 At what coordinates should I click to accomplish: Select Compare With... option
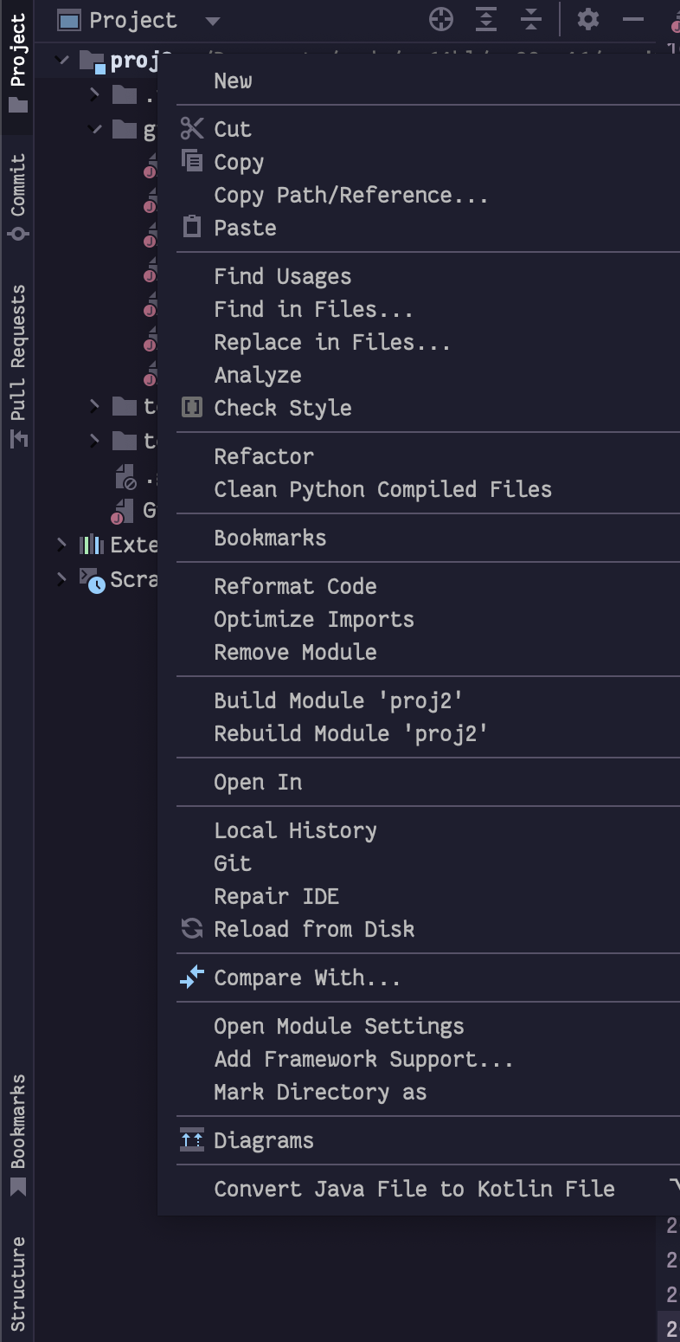tap(307, 977)
